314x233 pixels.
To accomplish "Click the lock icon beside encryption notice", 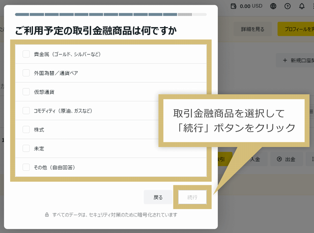I will click(x=47, y=215).
